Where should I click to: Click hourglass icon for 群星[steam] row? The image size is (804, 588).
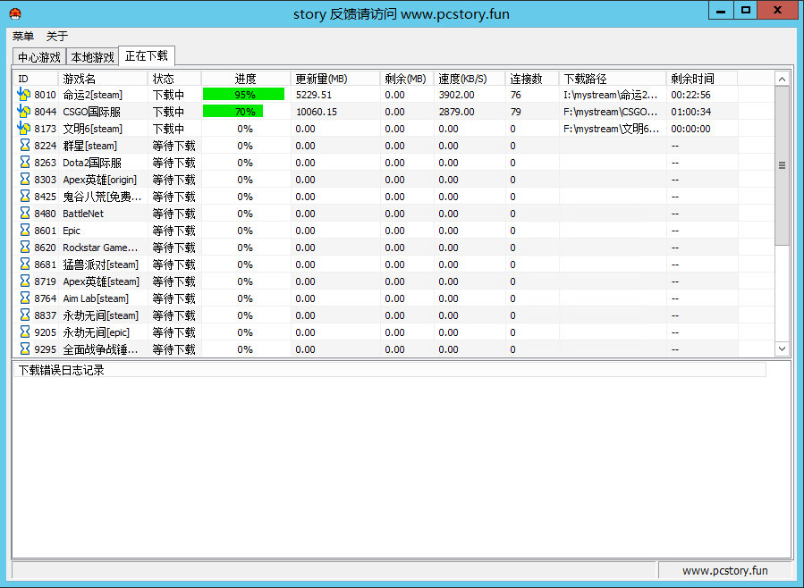point(25,146)
